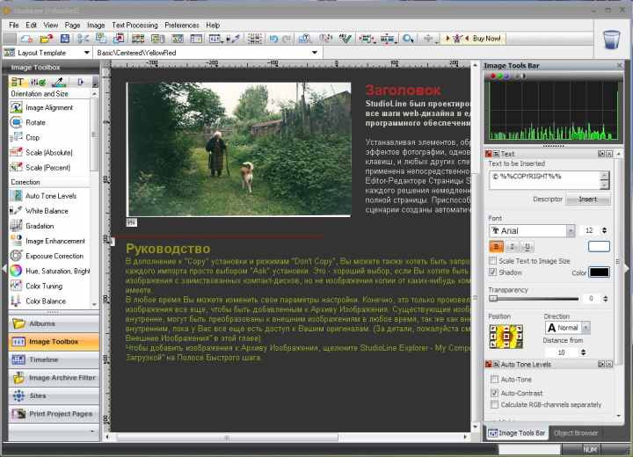Click the font size 12 stepper
633x457 pixels.
604,230
